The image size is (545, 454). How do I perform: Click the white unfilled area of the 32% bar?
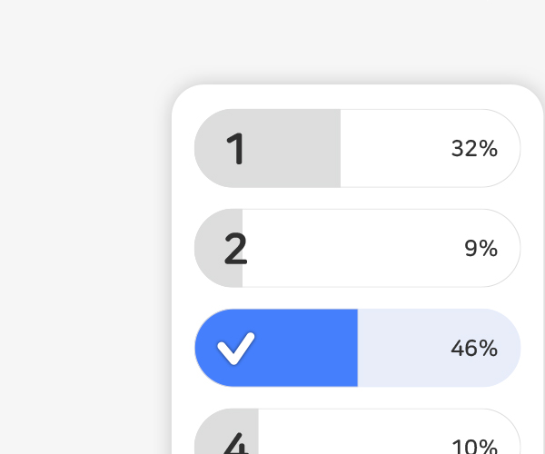(x=431, y=148)
